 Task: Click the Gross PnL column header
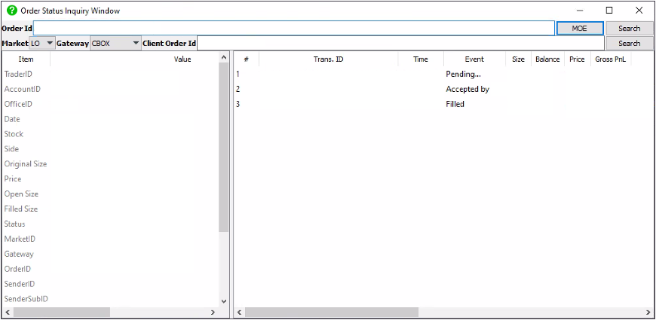(x=609, y=59)
